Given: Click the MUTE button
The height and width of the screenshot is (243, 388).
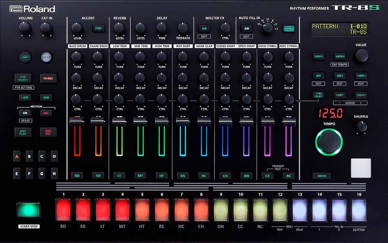Looking at the screenshot, I should tap(321, 176).
